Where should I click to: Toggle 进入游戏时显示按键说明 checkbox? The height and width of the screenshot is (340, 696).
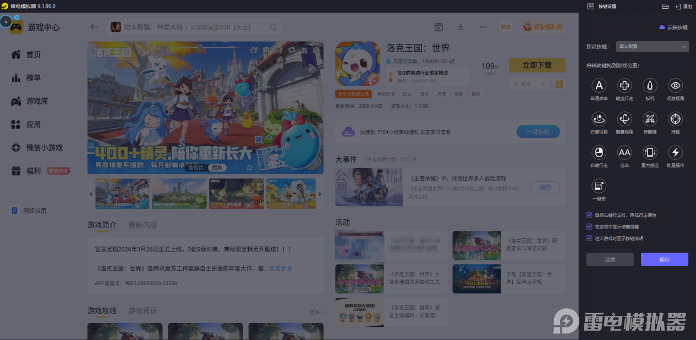[590, 238]
